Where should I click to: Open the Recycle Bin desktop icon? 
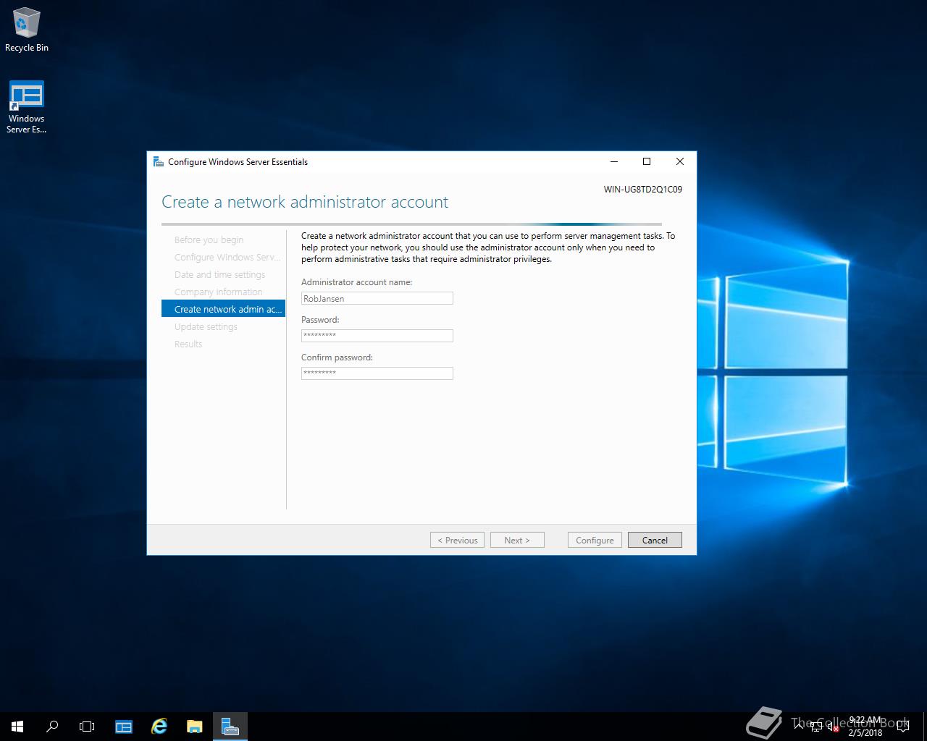pos(26,30)
